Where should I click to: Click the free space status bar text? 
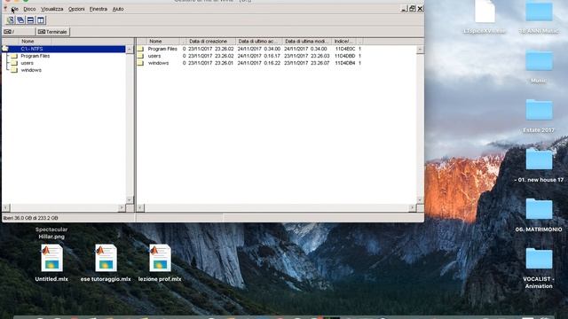[x=30, y=218]
